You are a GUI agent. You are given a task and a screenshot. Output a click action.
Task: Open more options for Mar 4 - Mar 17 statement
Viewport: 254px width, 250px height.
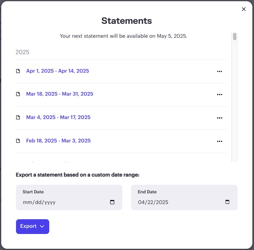[220, 118]
